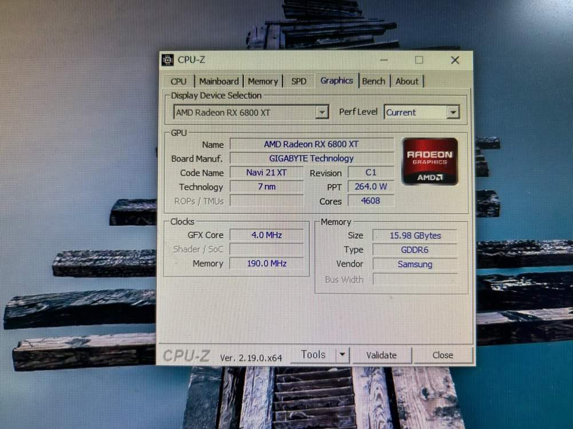This screenshot has width=573, height=429.
Task: Open the Bench tab
Action: tap(373, 81)
